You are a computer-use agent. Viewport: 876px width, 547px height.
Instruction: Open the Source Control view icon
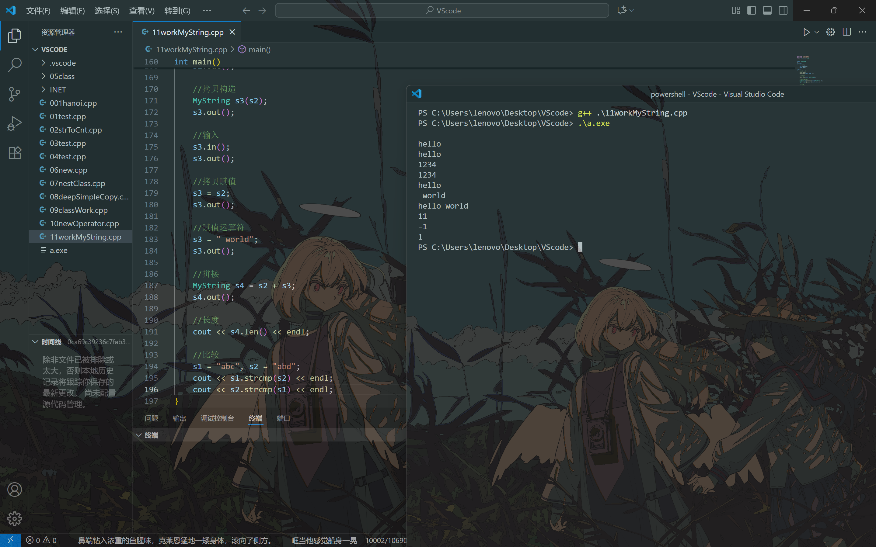[x=15, y=94]
